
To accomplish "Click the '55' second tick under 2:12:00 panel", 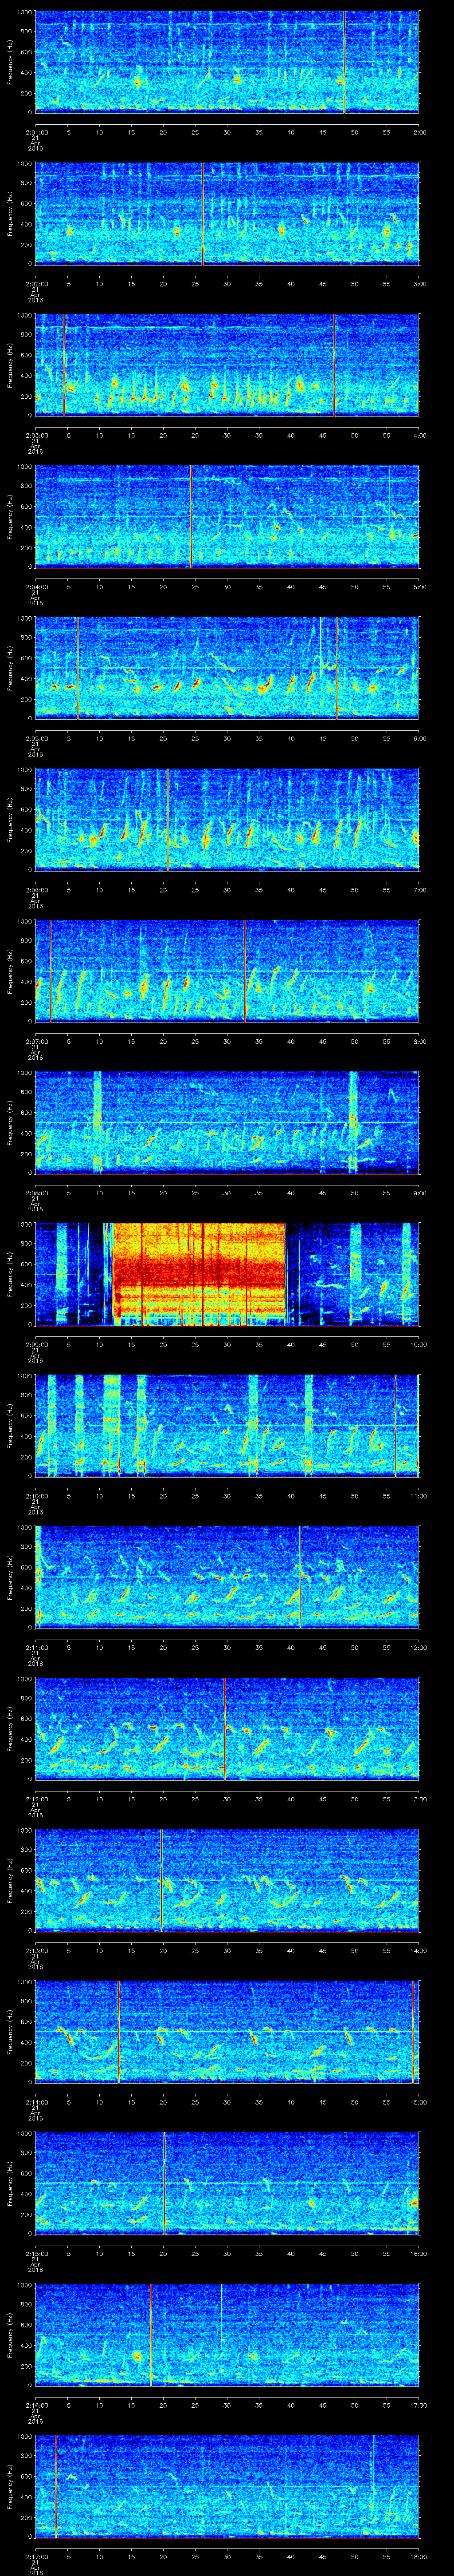I will coord(387,1798).
